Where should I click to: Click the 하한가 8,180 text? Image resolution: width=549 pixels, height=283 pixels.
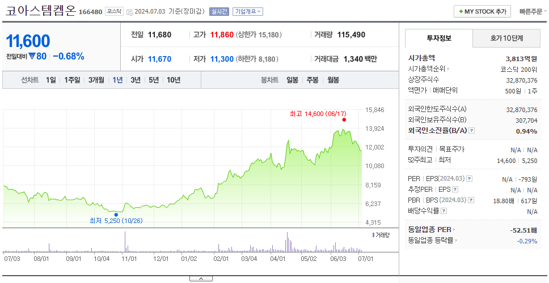click(x=257, y=59)
